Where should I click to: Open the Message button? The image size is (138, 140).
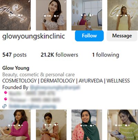pos(122,36)
